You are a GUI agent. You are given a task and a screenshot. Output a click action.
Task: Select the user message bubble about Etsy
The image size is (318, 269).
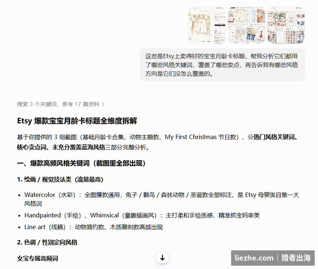click(222, 65)
